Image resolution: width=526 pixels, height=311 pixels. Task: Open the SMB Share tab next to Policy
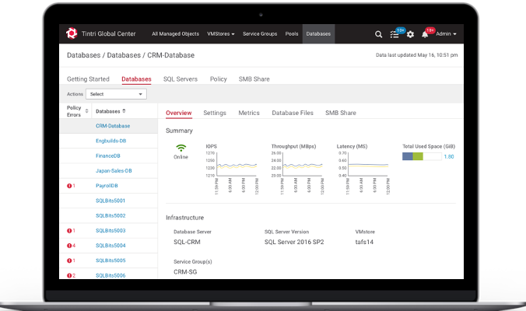click(254, 79)
